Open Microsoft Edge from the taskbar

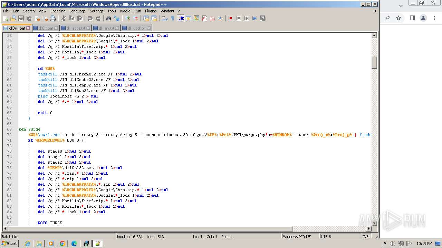coord(74,244)
